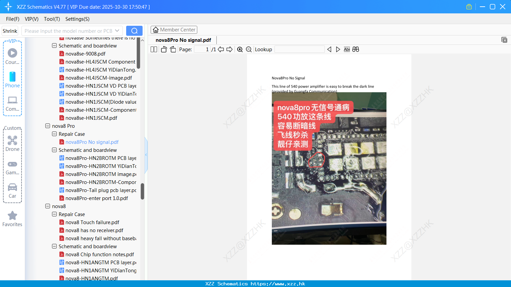Click the XZZ app logo
Viewport: 511px width, 287px height.
(x=8, y=7)
